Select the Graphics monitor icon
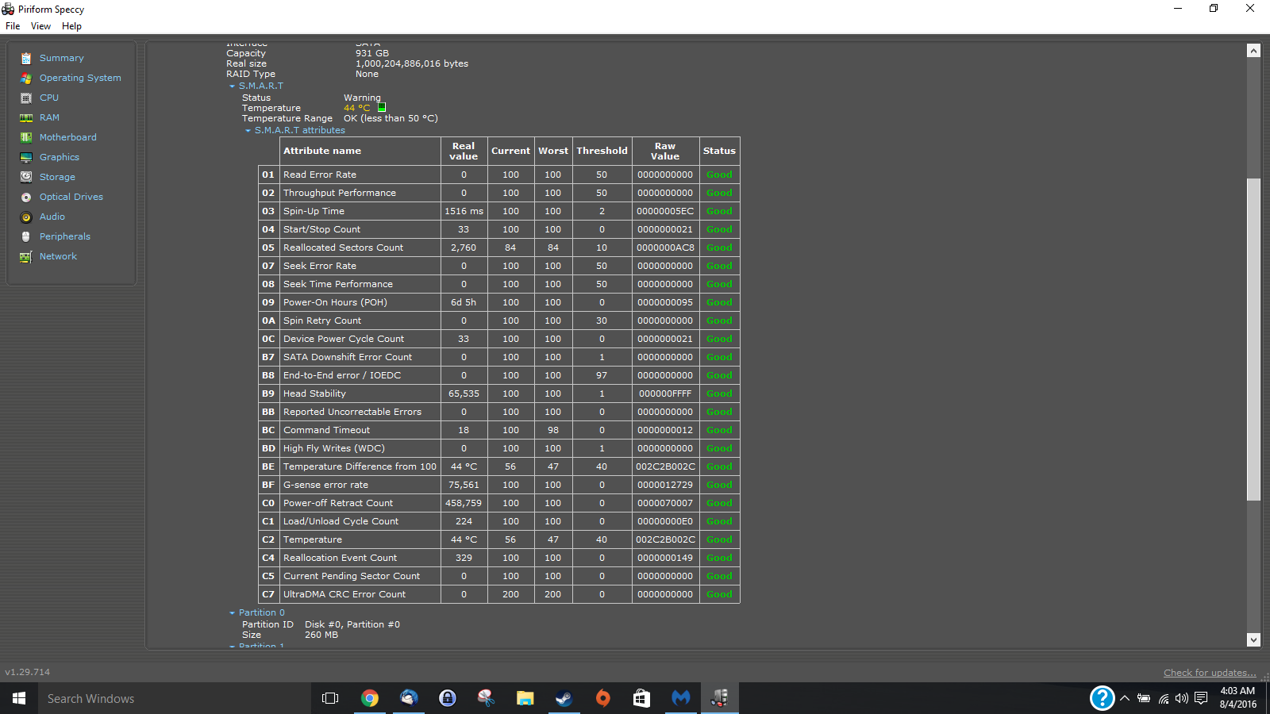The image size is (1270, 714). tap(26, 157)
